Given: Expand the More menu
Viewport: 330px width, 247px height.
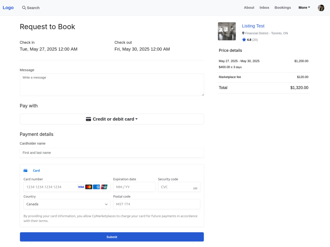Looking at the screenshot, I should [x=304, y=8].
